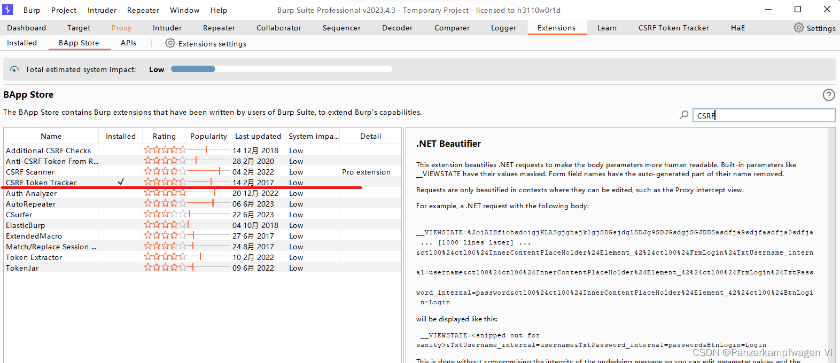Click the system impact gauge icon

click(x=14, y=69)
